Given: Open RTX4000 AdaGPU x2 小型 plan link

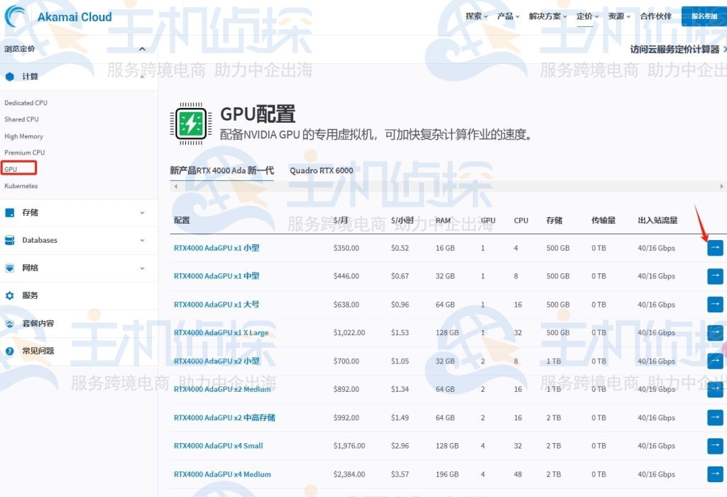Looking at the screenshot, I should [x=217, y=361].
